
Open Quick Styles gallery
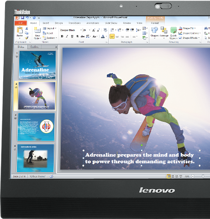[173, 33]
